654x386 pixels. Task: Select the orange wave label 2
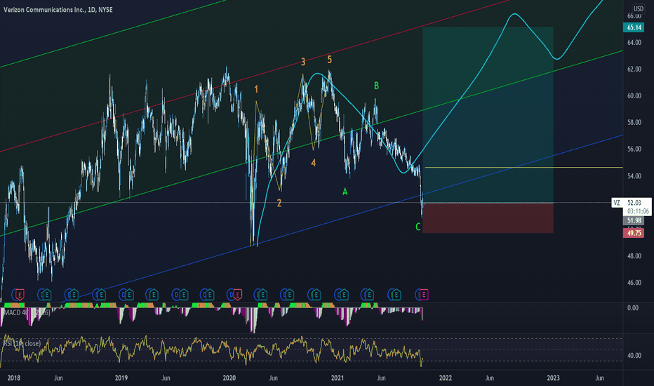(x=279, y=204)
